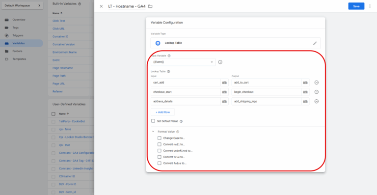Check Change Case to option

tap(159, 138)
